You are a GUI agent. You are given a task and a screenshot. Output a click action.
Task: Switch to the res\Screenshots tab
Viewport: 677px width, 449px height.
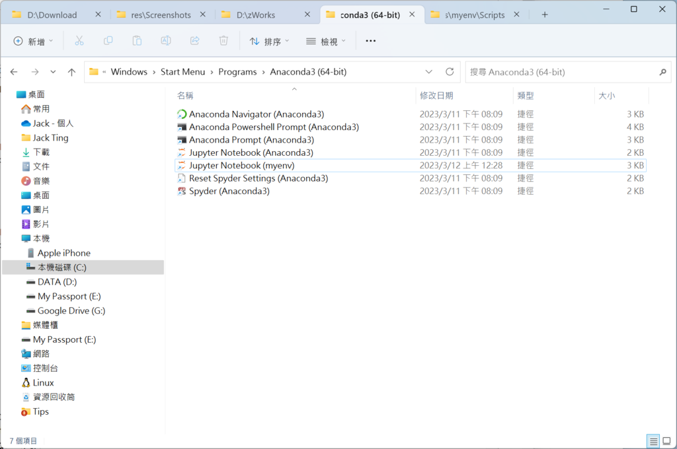point(161,15)
